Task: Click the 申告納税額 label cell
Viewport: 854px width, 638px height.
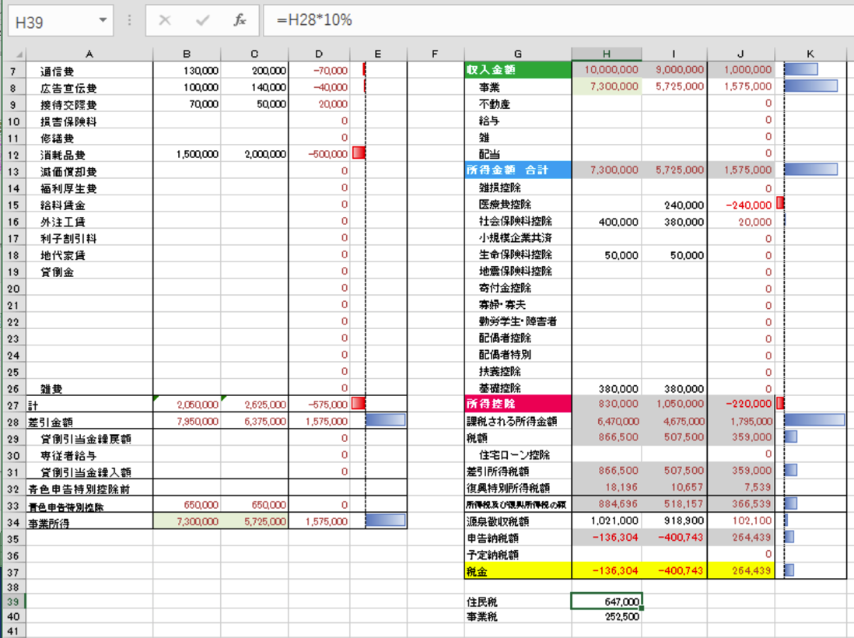Action: click(518, 538)
